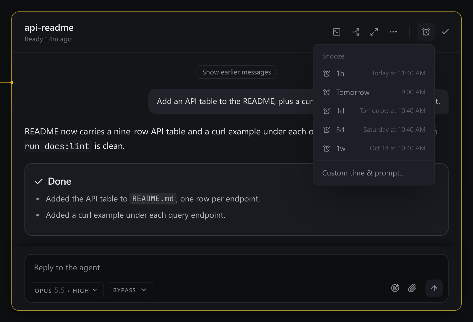This screenshot has width=473, height=322.
Task: Send the reply with the up arrow button
Action: coord(434,288)
